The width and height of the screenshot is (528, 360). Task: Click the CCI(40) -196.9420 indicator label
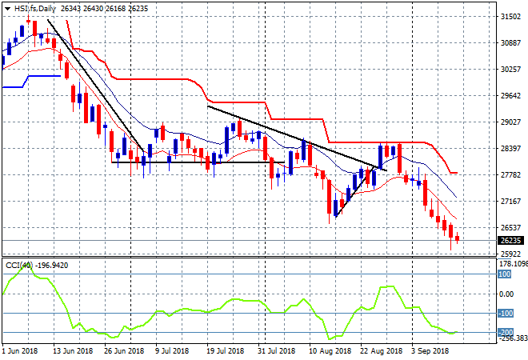pyautogui.click(x=37, y=266)
